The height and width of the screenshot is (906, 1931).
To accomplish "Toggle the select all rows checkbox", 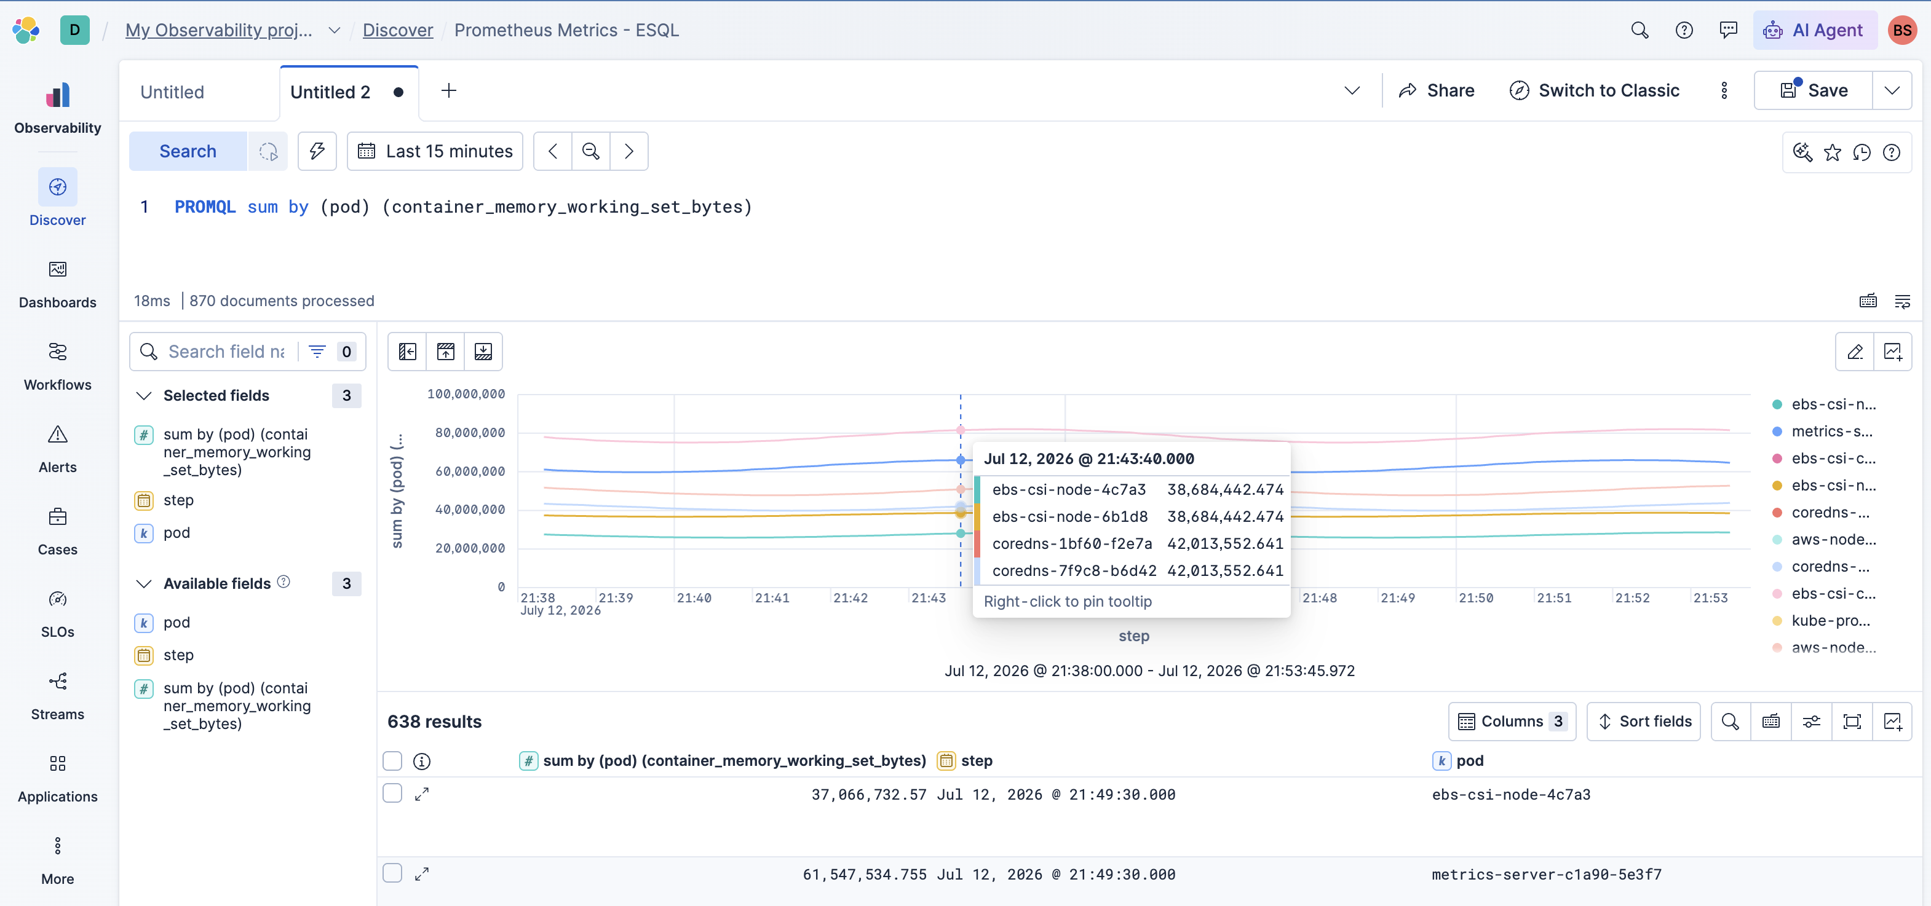I will (392, 762).
